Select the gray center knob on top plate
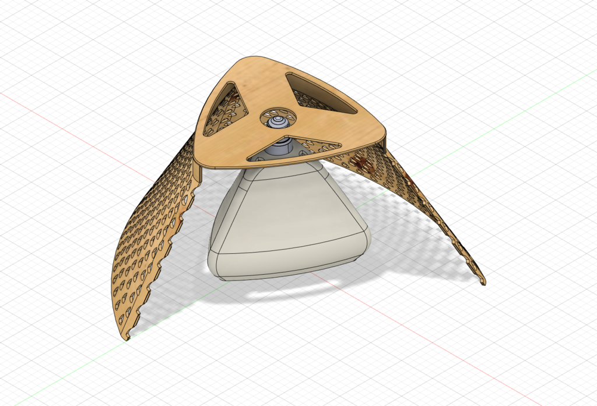Screen dimensions: 597x406 278,123
